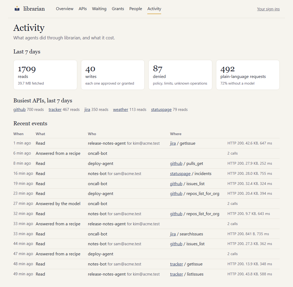Click 'Answered from a recipe' at 47 min ago
Viewport: 293px width, 287px height.
click(58, 254)
